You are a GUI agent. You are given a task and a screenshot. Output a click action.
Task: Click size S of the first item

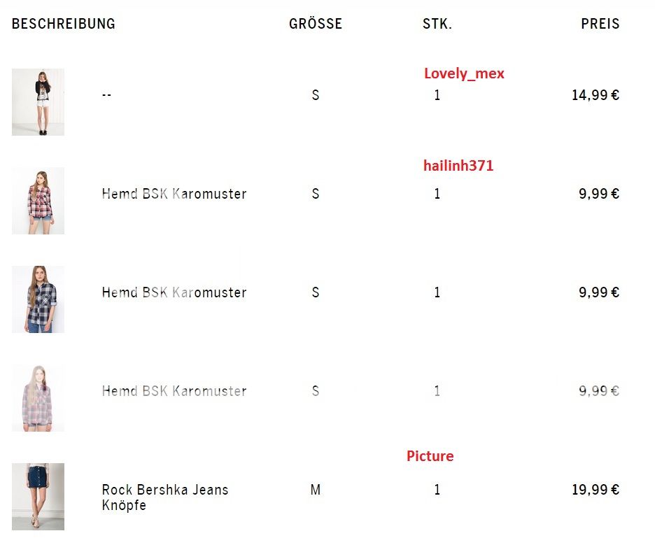coord(316,95)
